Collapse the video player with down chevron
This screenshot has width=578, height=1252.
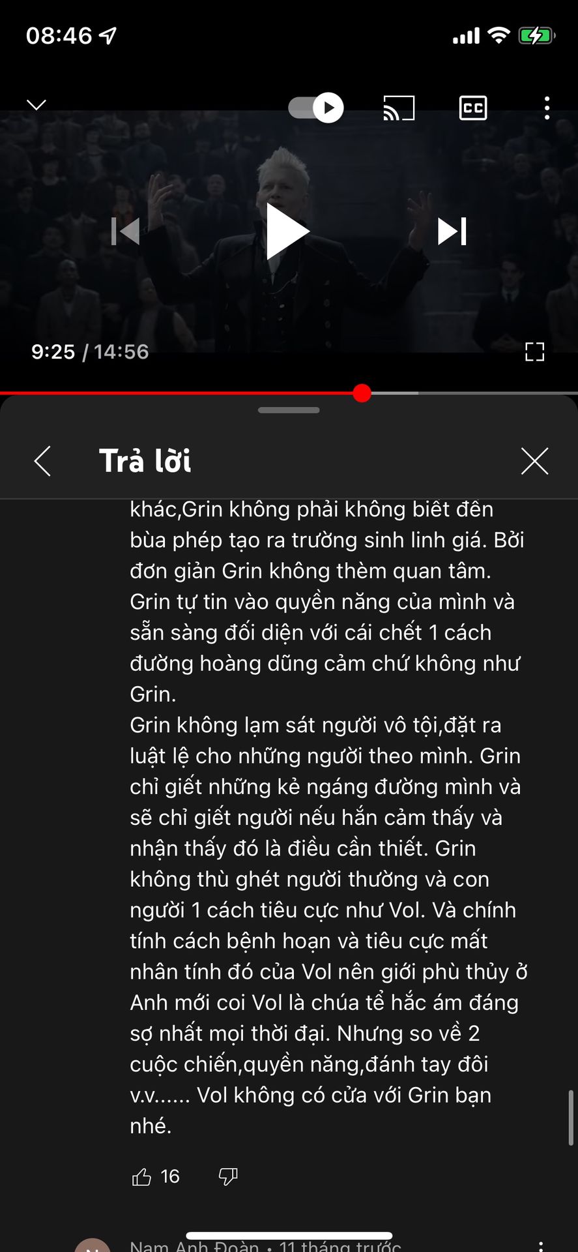click(36, 105)
